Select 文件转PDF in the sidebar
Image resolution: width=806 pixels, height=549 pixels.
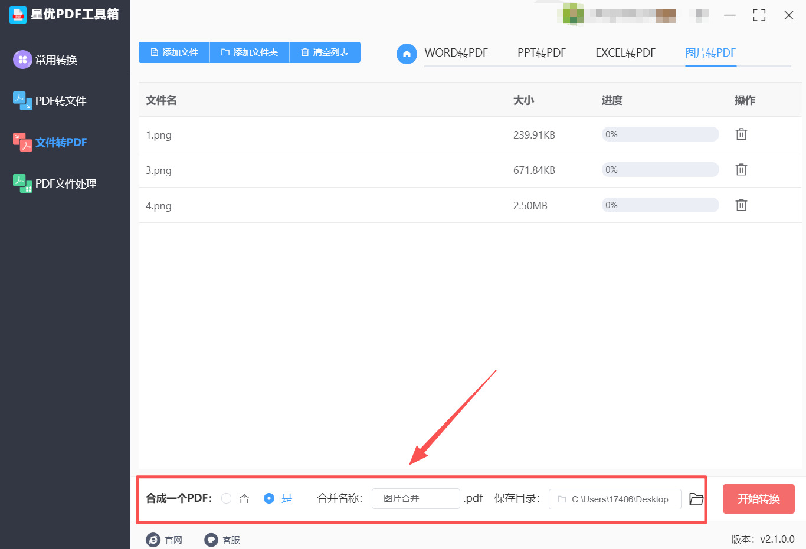click(50, 142)
